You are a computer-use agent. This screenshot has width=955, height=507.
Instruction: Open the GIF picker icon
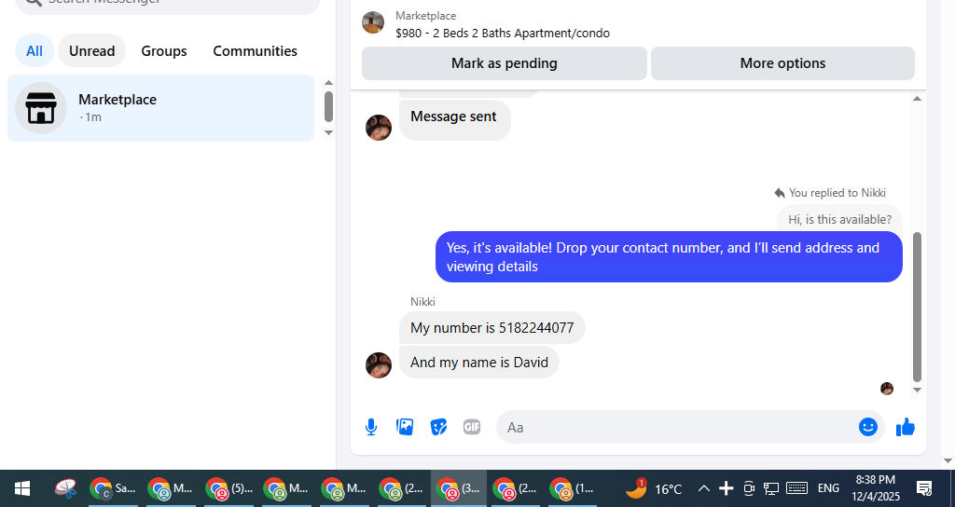(472, 427)
